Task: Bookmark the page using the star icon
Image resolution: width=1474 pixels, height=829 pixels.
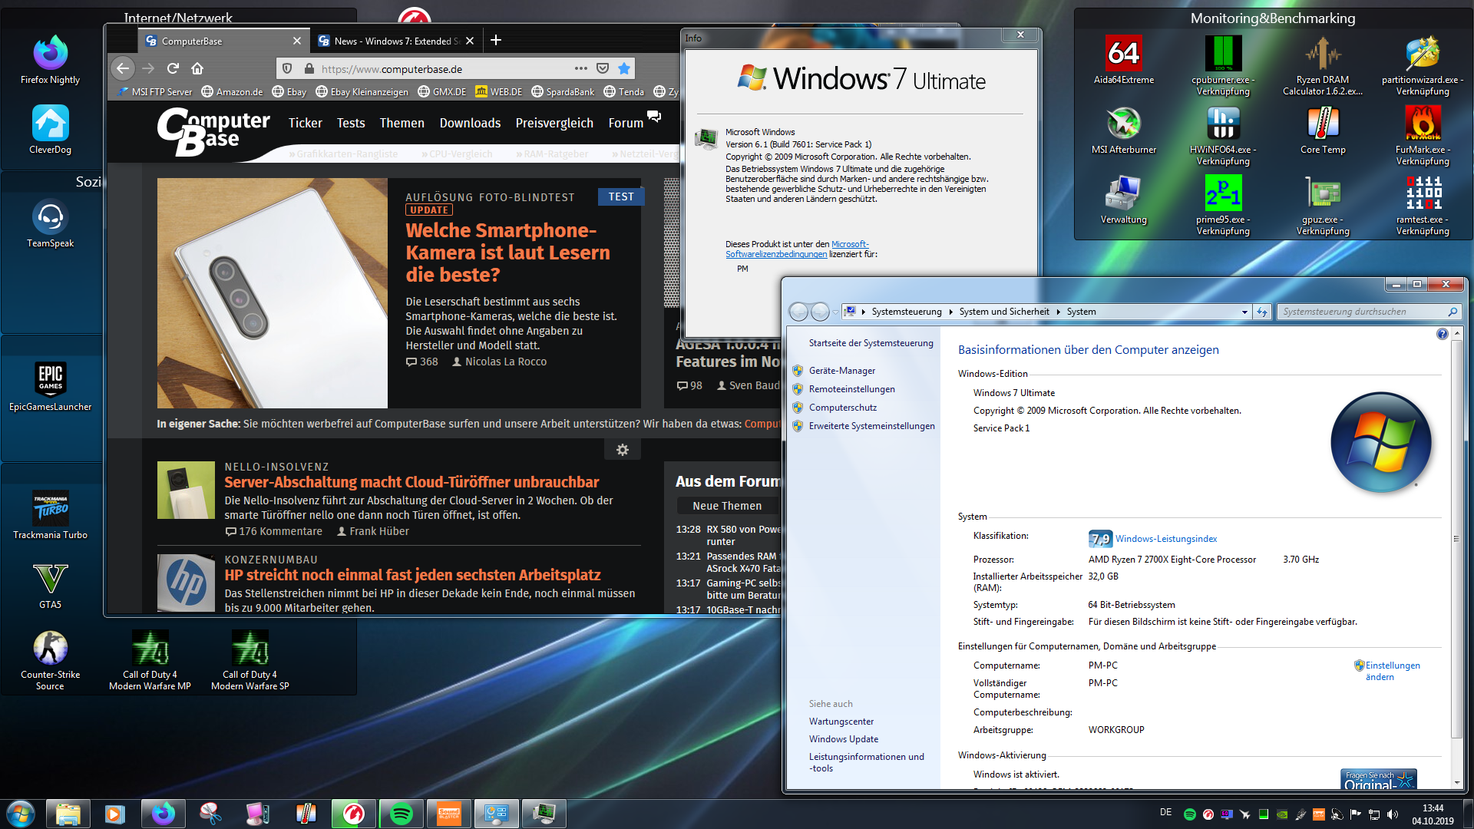Action: (x=626, y=68)
